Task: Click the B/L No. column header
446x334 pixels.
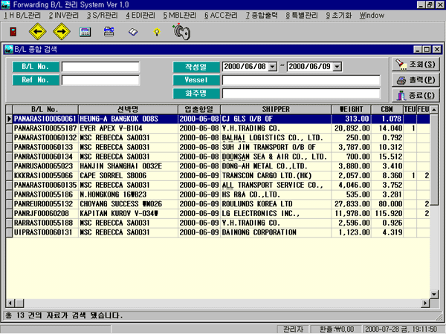Action: (x=45, y=109)
